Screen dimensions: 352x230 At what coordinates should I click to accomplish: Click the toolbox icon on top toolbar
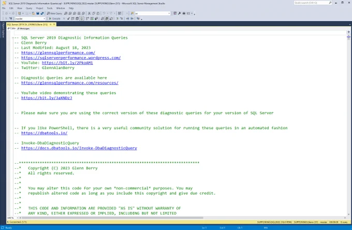pyautogui.click(x=184, y=13)
